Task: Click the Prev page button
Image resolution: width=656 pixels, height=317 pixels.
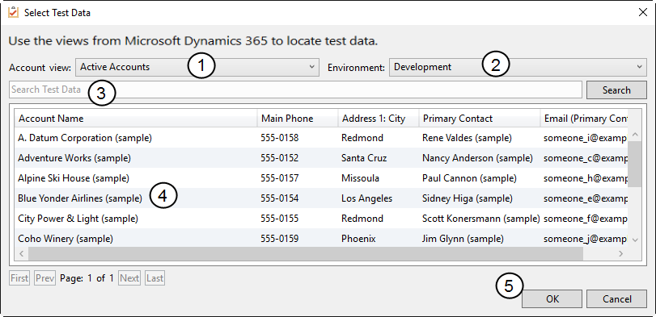Action: [x=44, y=278]
